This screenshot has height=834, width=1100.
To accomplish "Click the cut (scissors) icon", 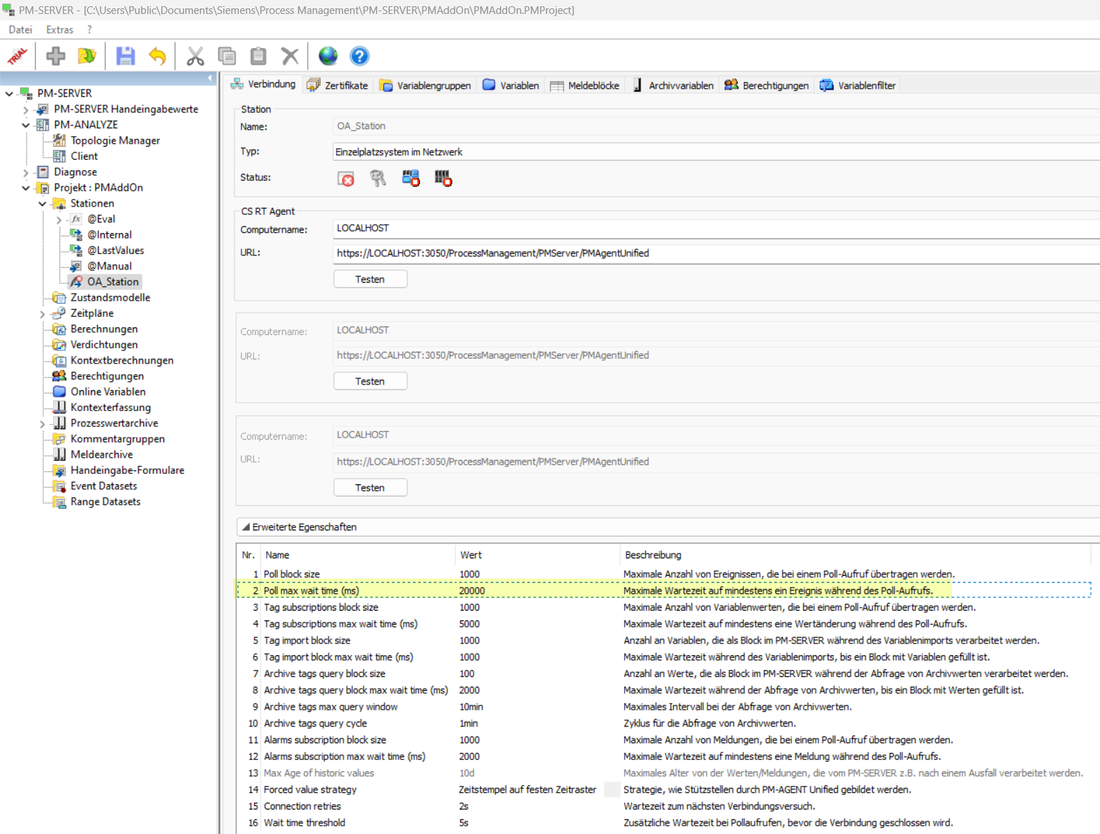I will [196, 56].
